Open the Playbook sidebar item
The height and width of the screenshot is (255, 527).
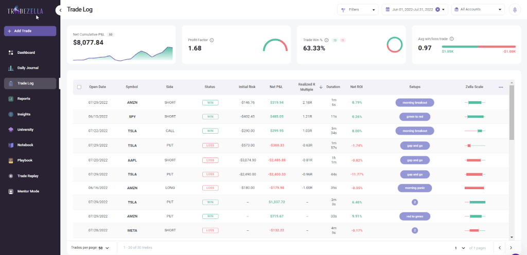(x=25, y=160)
